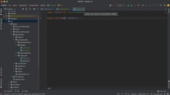The image size is (170, 95).
Task: Open the Code With Me user dropdown
Action: click(111, 5)
